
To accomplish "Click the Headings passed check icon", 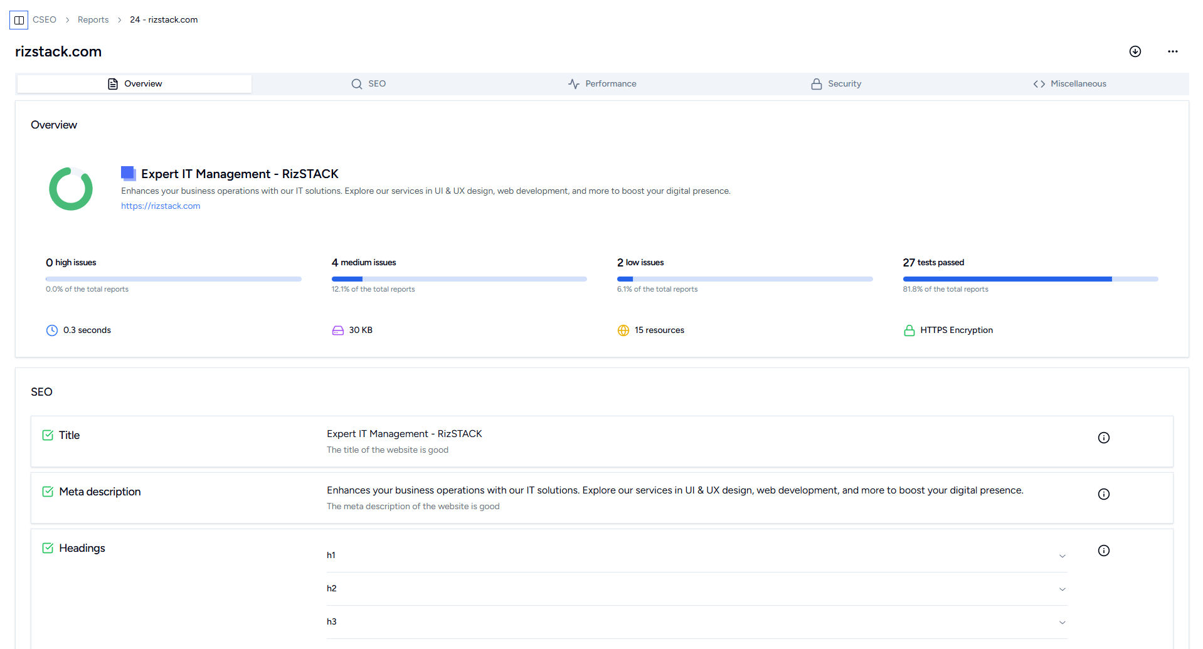I will click(48, 548).
